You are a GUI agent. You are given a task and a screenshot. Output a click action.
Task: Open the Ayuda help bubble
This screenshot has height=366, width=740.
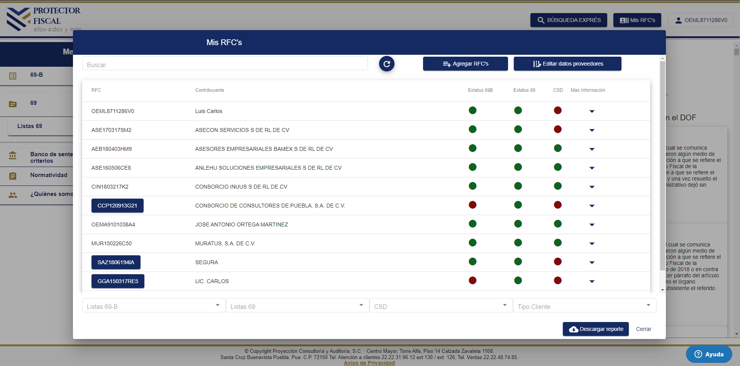click(709, 354)
